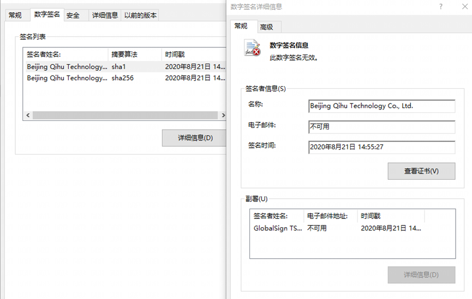Click the 电子邮件地址 column header
472x299 pixels.
click(x=331, y=216)
